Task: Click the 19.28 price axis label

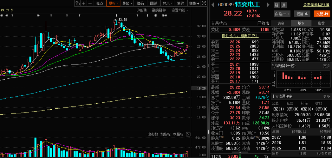Action: 199,88
